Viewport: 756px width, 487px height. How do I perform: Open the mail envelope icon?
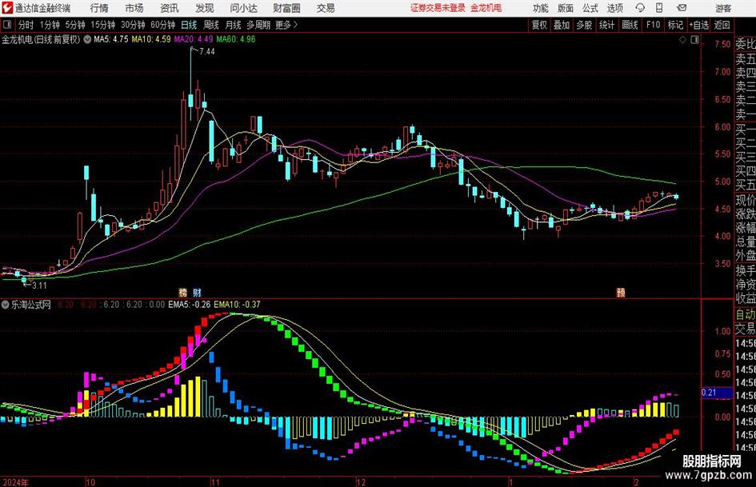[x=682, y=8]
